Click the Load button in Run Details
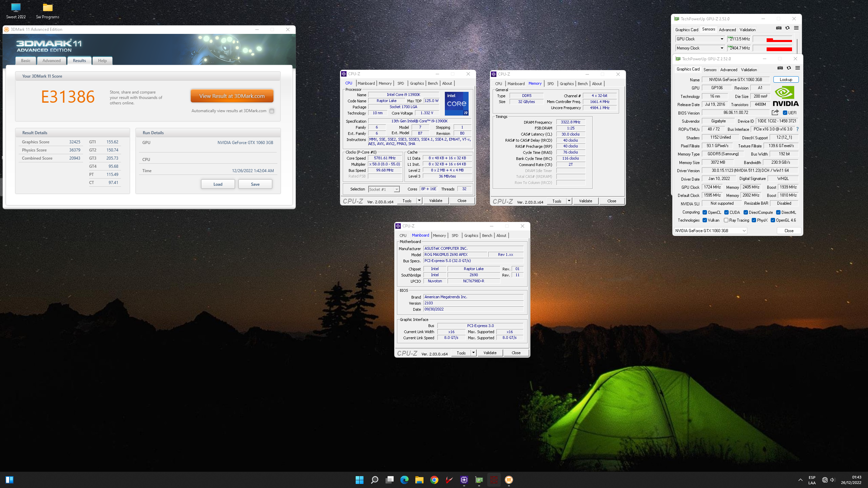This screenshot has height=488, width=868. click(x=218, y=184)
